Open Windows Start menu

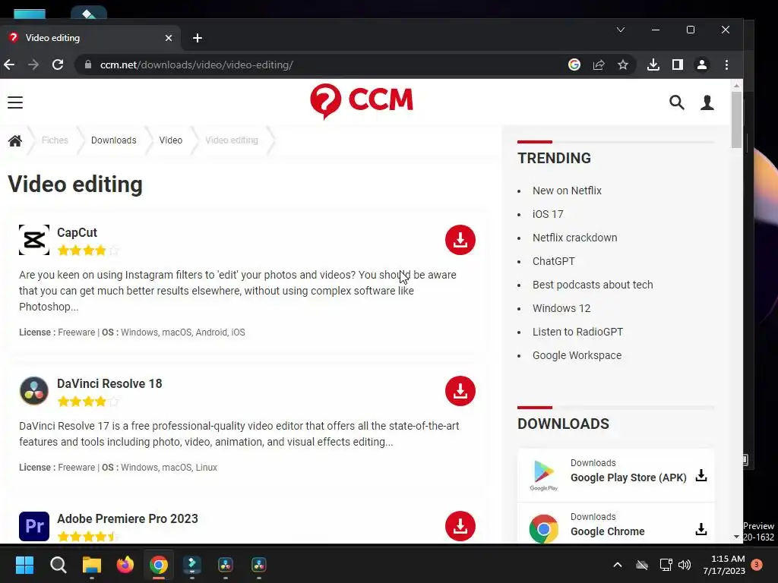[x=24, y=565]
